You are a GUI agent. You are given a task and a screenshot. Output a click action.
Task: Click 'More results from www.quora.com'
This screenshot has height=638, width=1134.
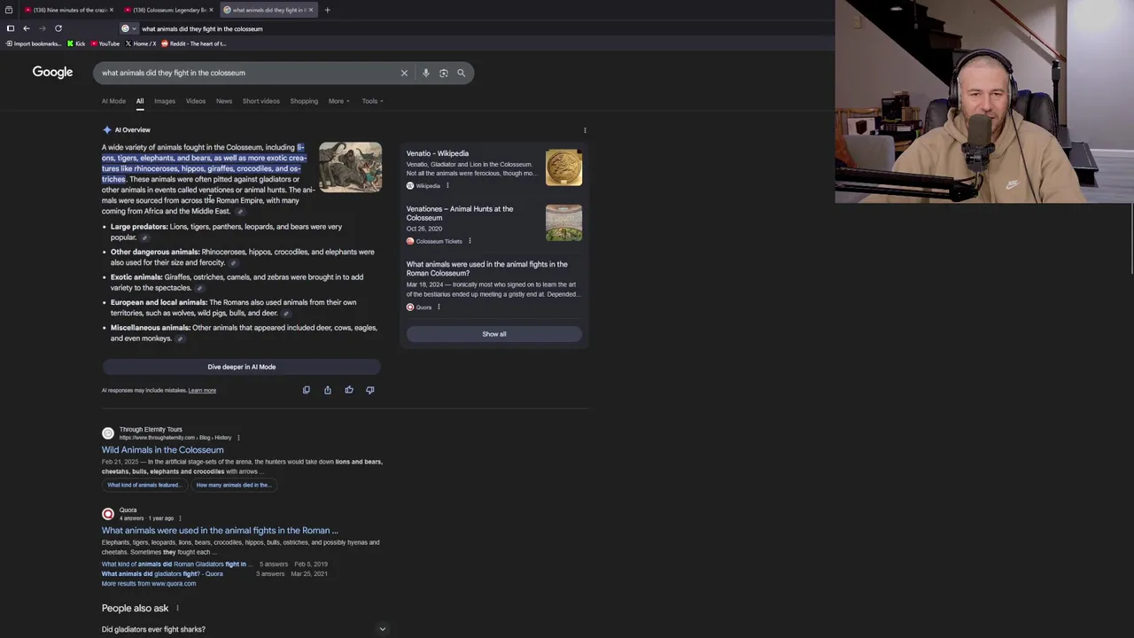[149, 584]
